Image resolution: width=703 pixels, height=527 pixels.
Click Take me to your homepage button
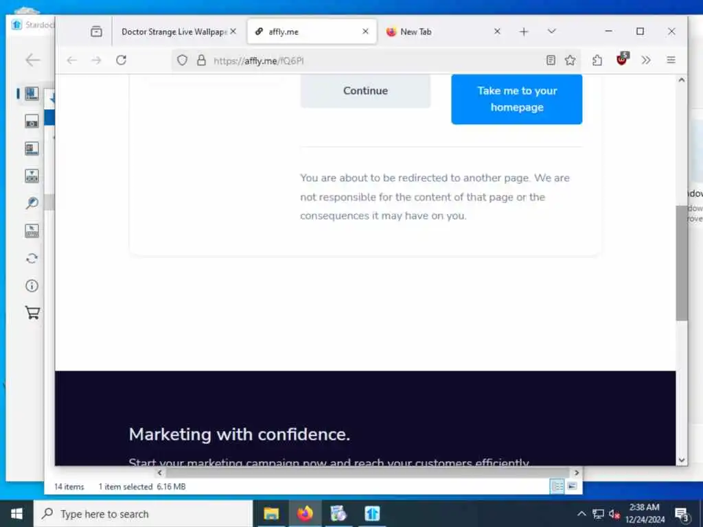click(516, 99)
